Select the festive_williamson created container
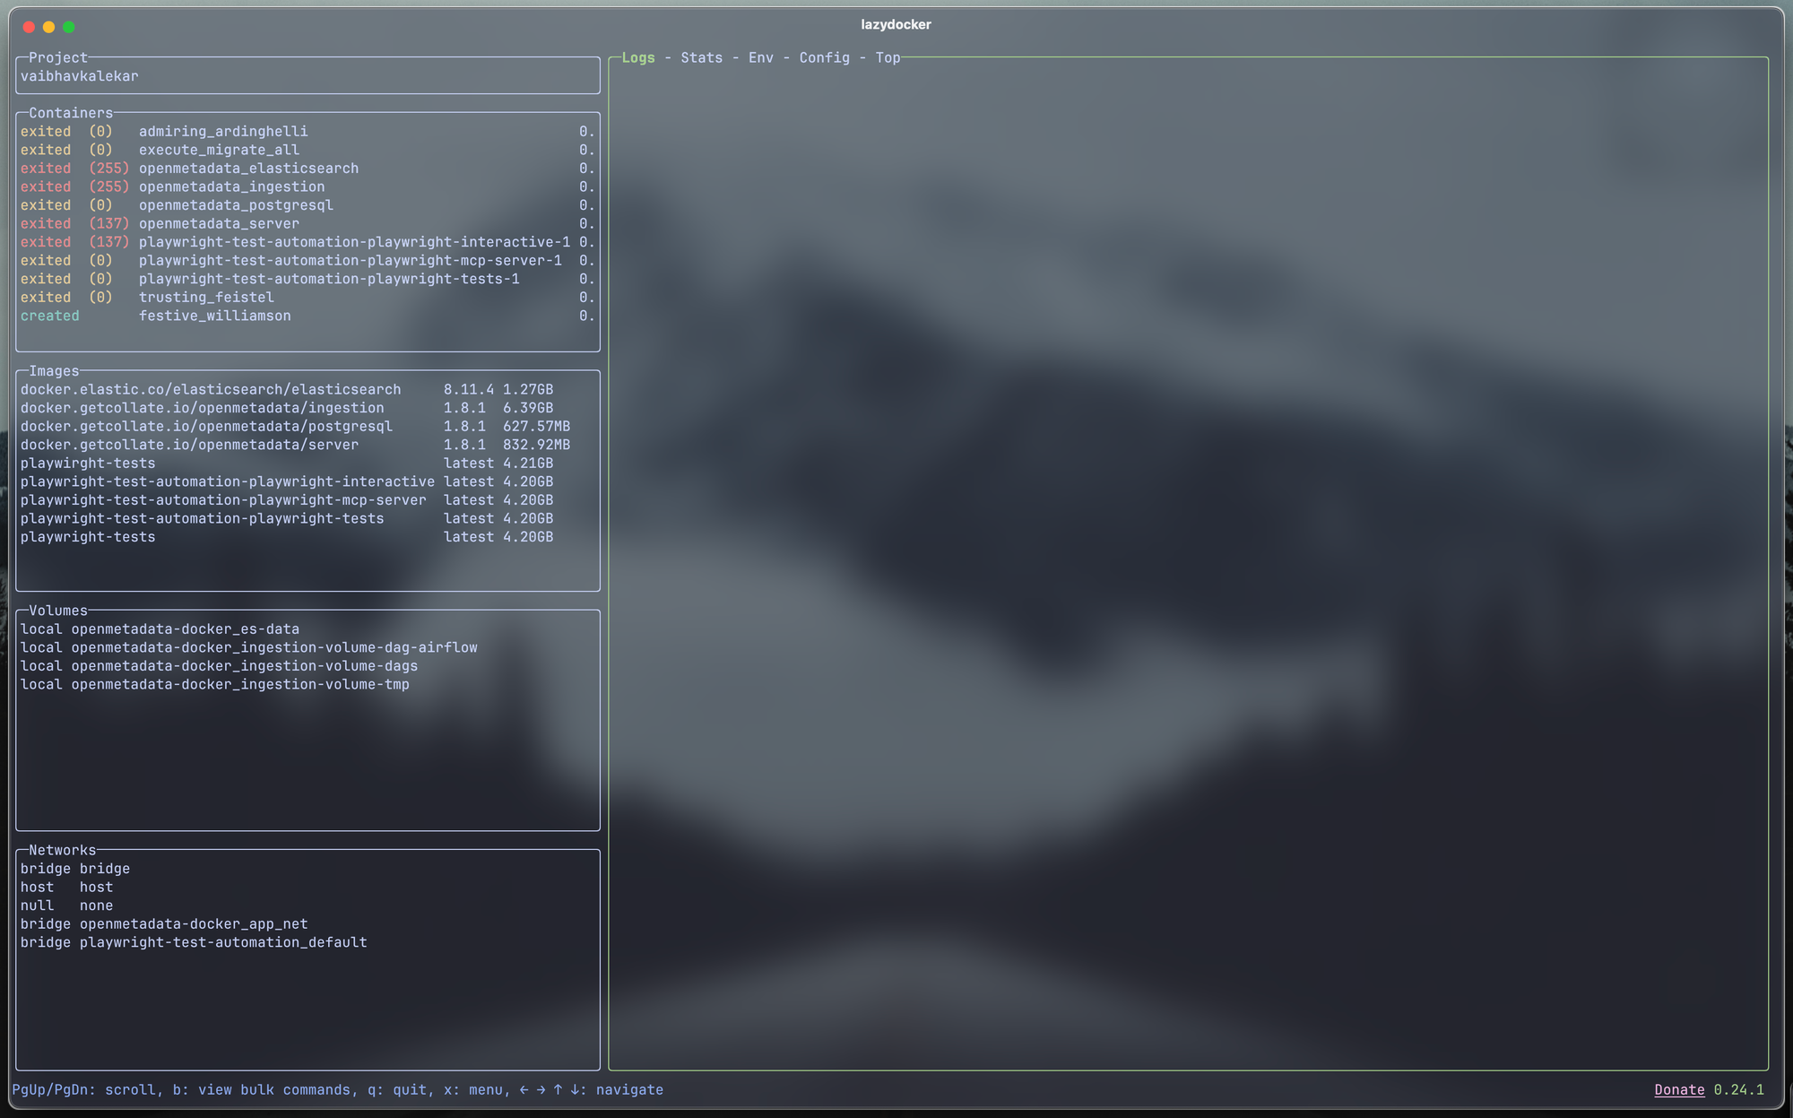Viewport: 1793px width, 1118px height. click(214, 316)
